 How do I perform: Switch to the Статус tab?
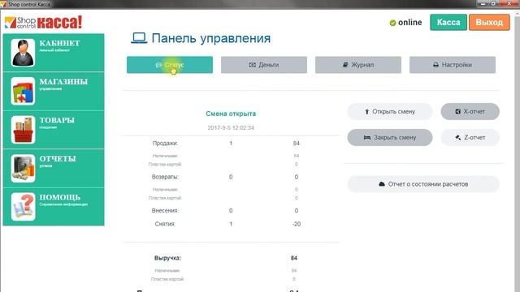tap(170, 65)
